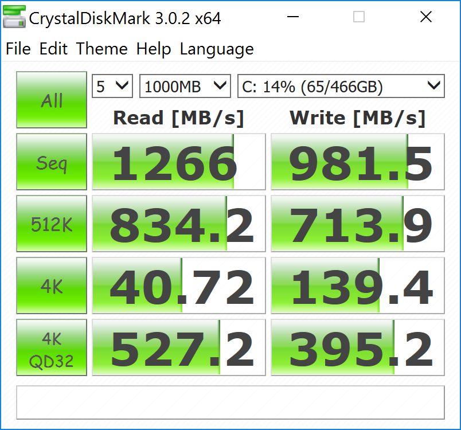Close the CrystalDiskMark window
Image resolution: width=461 pixels, height=430 pixels.
pyautogui.click(x=425, y=17)
